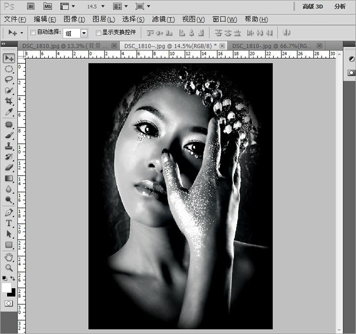This screenshot has width=356, height=334.
Task: Open the 14.5 zoom level dropdown
Action: tap(102, 7)
